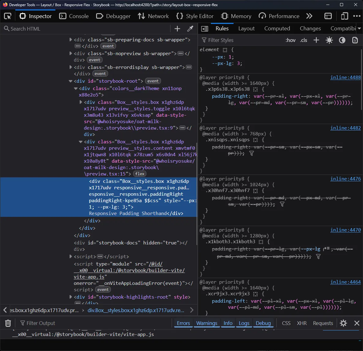Image resolution: width=363 pixels, height=351 pixels.
Task: Open Responsive Design Mode
Action: coord(344,16)
